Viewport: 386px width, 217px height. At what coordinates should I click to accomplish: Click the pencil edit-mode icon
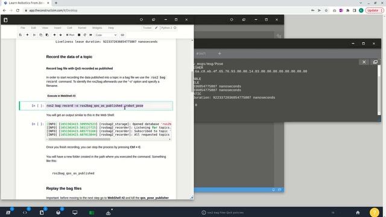pyautogui.click(x=156, y=28)
